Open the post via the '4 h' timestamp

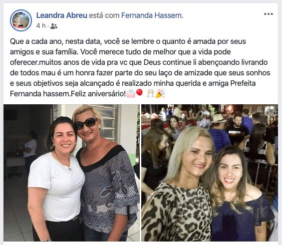pyautogui.click(x=41, y=26)
